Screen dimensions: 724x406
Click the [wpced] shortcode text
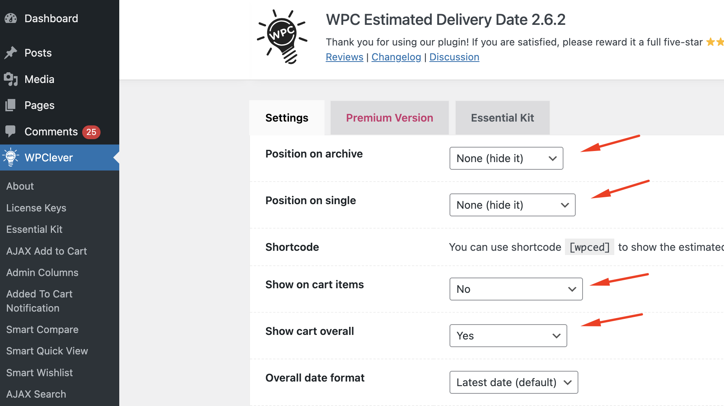coord(589,247)
